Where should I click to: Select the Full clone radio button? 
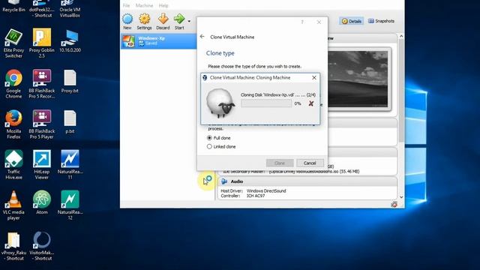209,138
